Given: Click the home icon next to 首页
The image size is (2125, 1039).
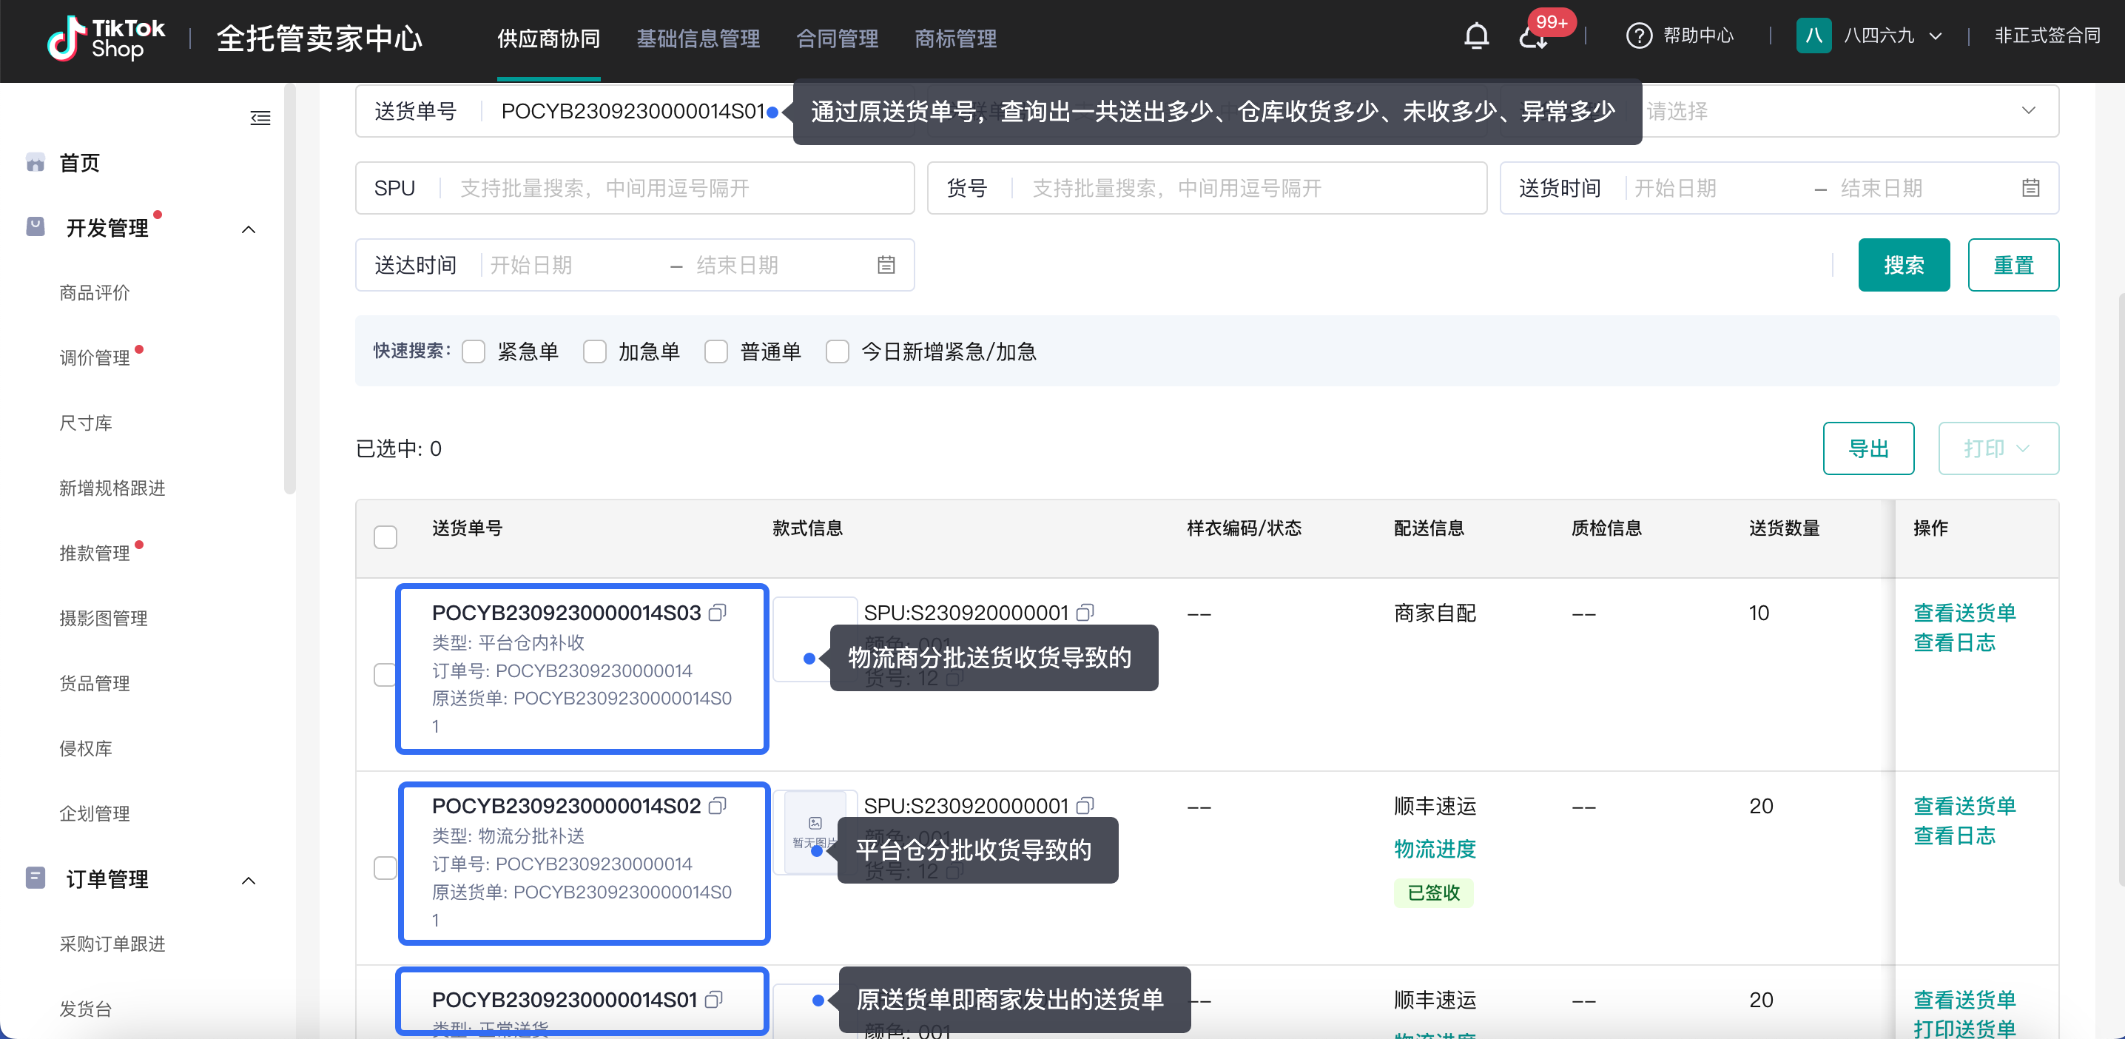Looking at the screenshot, I should (x=36, y=163).
